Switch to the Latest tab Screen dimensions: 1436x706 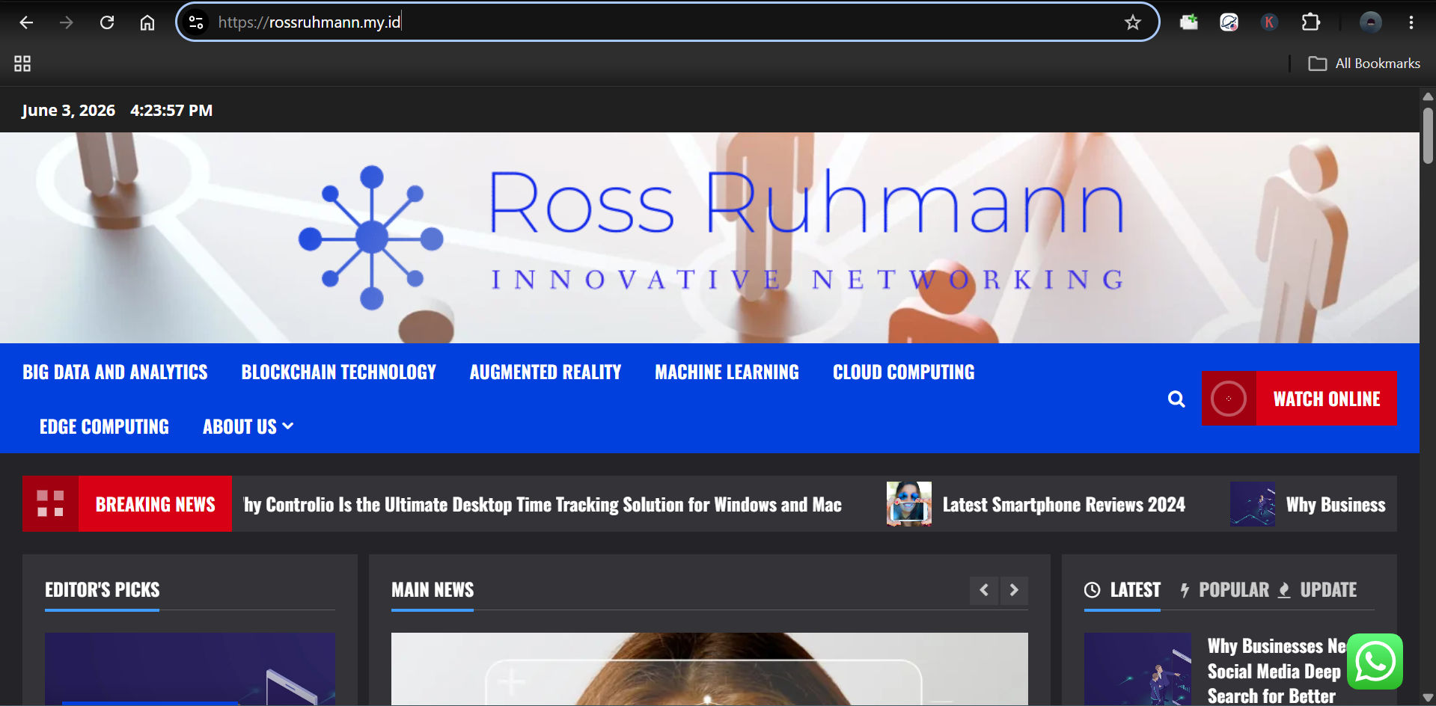[x=1122, y=590]
